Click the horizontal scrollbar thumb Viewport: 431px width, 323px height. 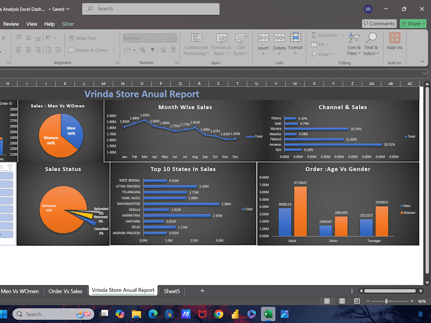[x=390, y=291]
